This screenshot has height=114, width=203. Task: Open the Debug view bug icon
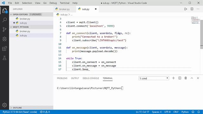point(4,39)
